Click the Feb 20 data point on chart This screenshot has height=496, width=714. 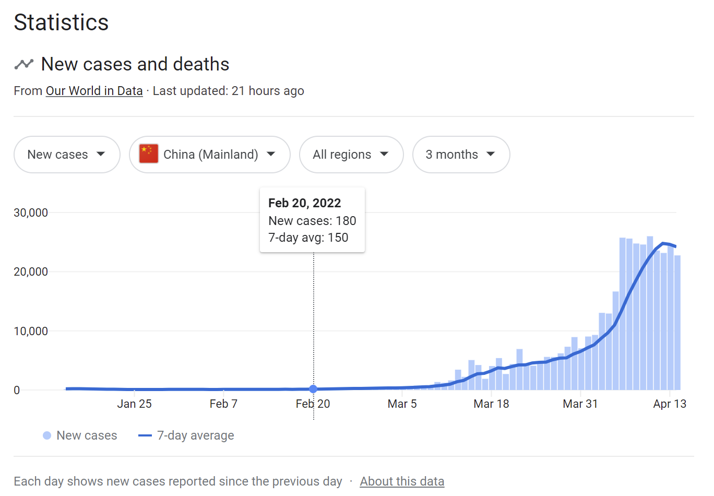[x=313, y=389]
